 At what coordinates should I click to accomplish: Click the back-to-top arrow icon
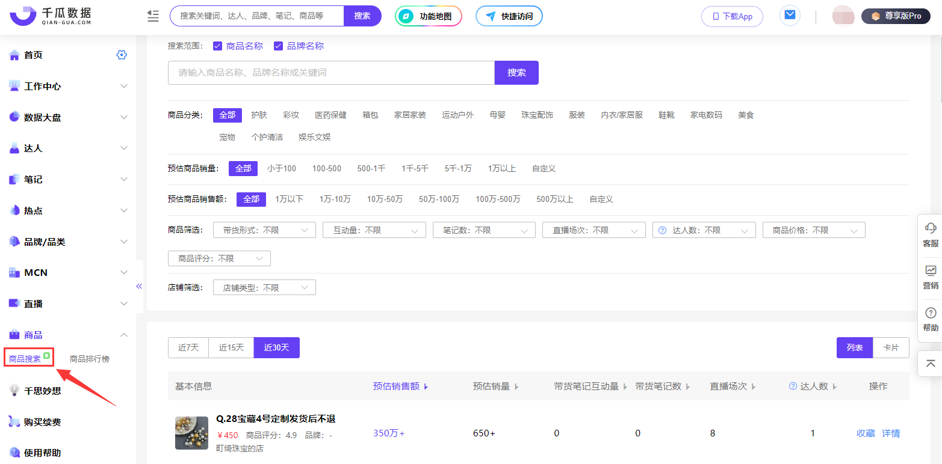click(930, 363)
